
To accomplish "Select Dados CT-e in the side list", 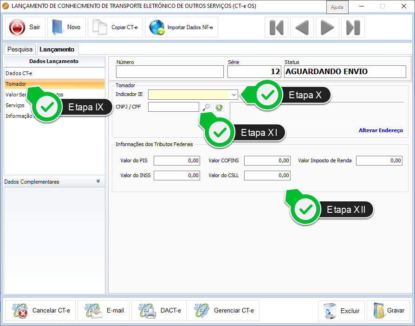I will [x=19, y=73].
